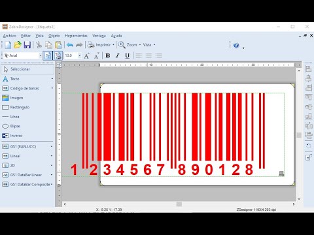314x235 pixels.
Task: Click the Paste clipboard icon
Action: [x=58, y=45]
